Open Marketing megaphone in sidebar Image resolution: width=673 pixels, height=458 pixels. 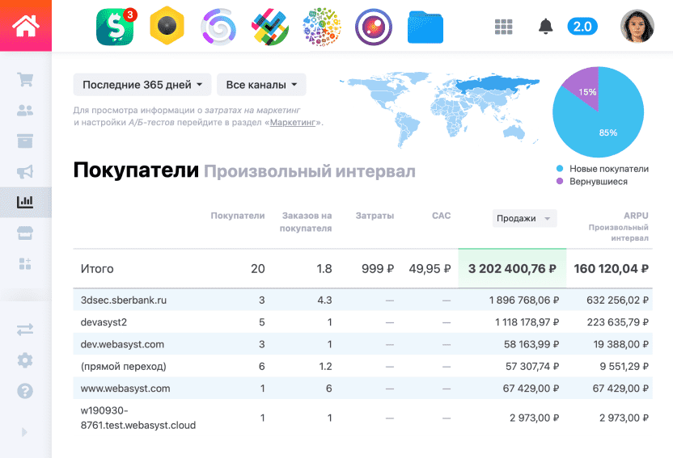pos(25,172)
